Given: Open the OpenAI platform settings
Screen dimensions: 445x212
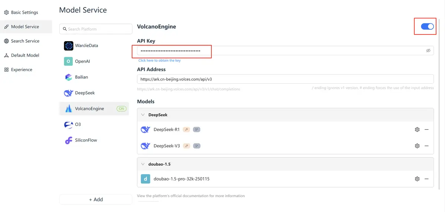Looking at the screenshot, I should click(82, 62).
